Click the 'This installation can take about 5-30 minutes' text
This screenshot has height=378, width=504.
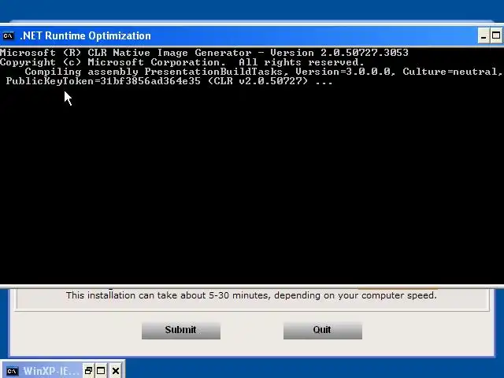[x=251, y=295]
